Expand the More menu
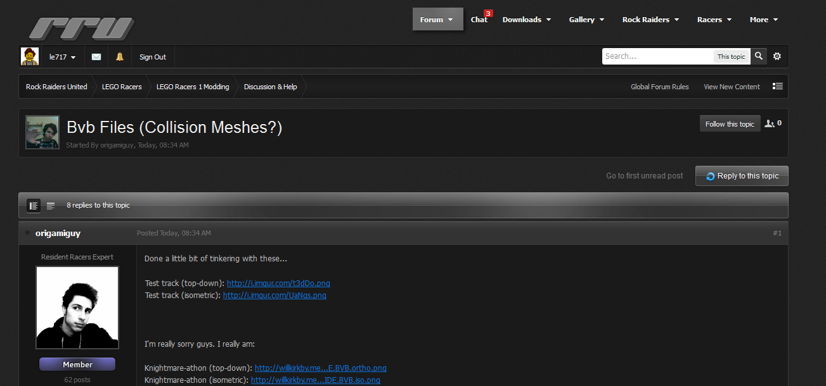826x386 pixels. (764, 20)
